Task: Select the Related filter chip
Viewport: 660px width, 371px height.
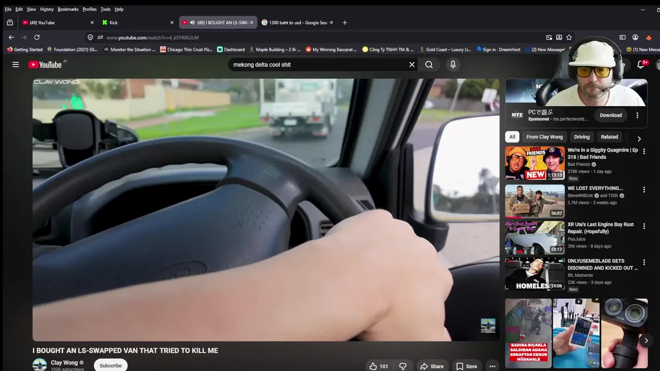Action: coord(609,137)
